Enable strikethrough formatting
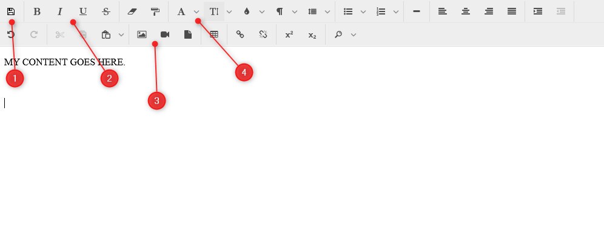The image size is (604, 246). point(106,11)
